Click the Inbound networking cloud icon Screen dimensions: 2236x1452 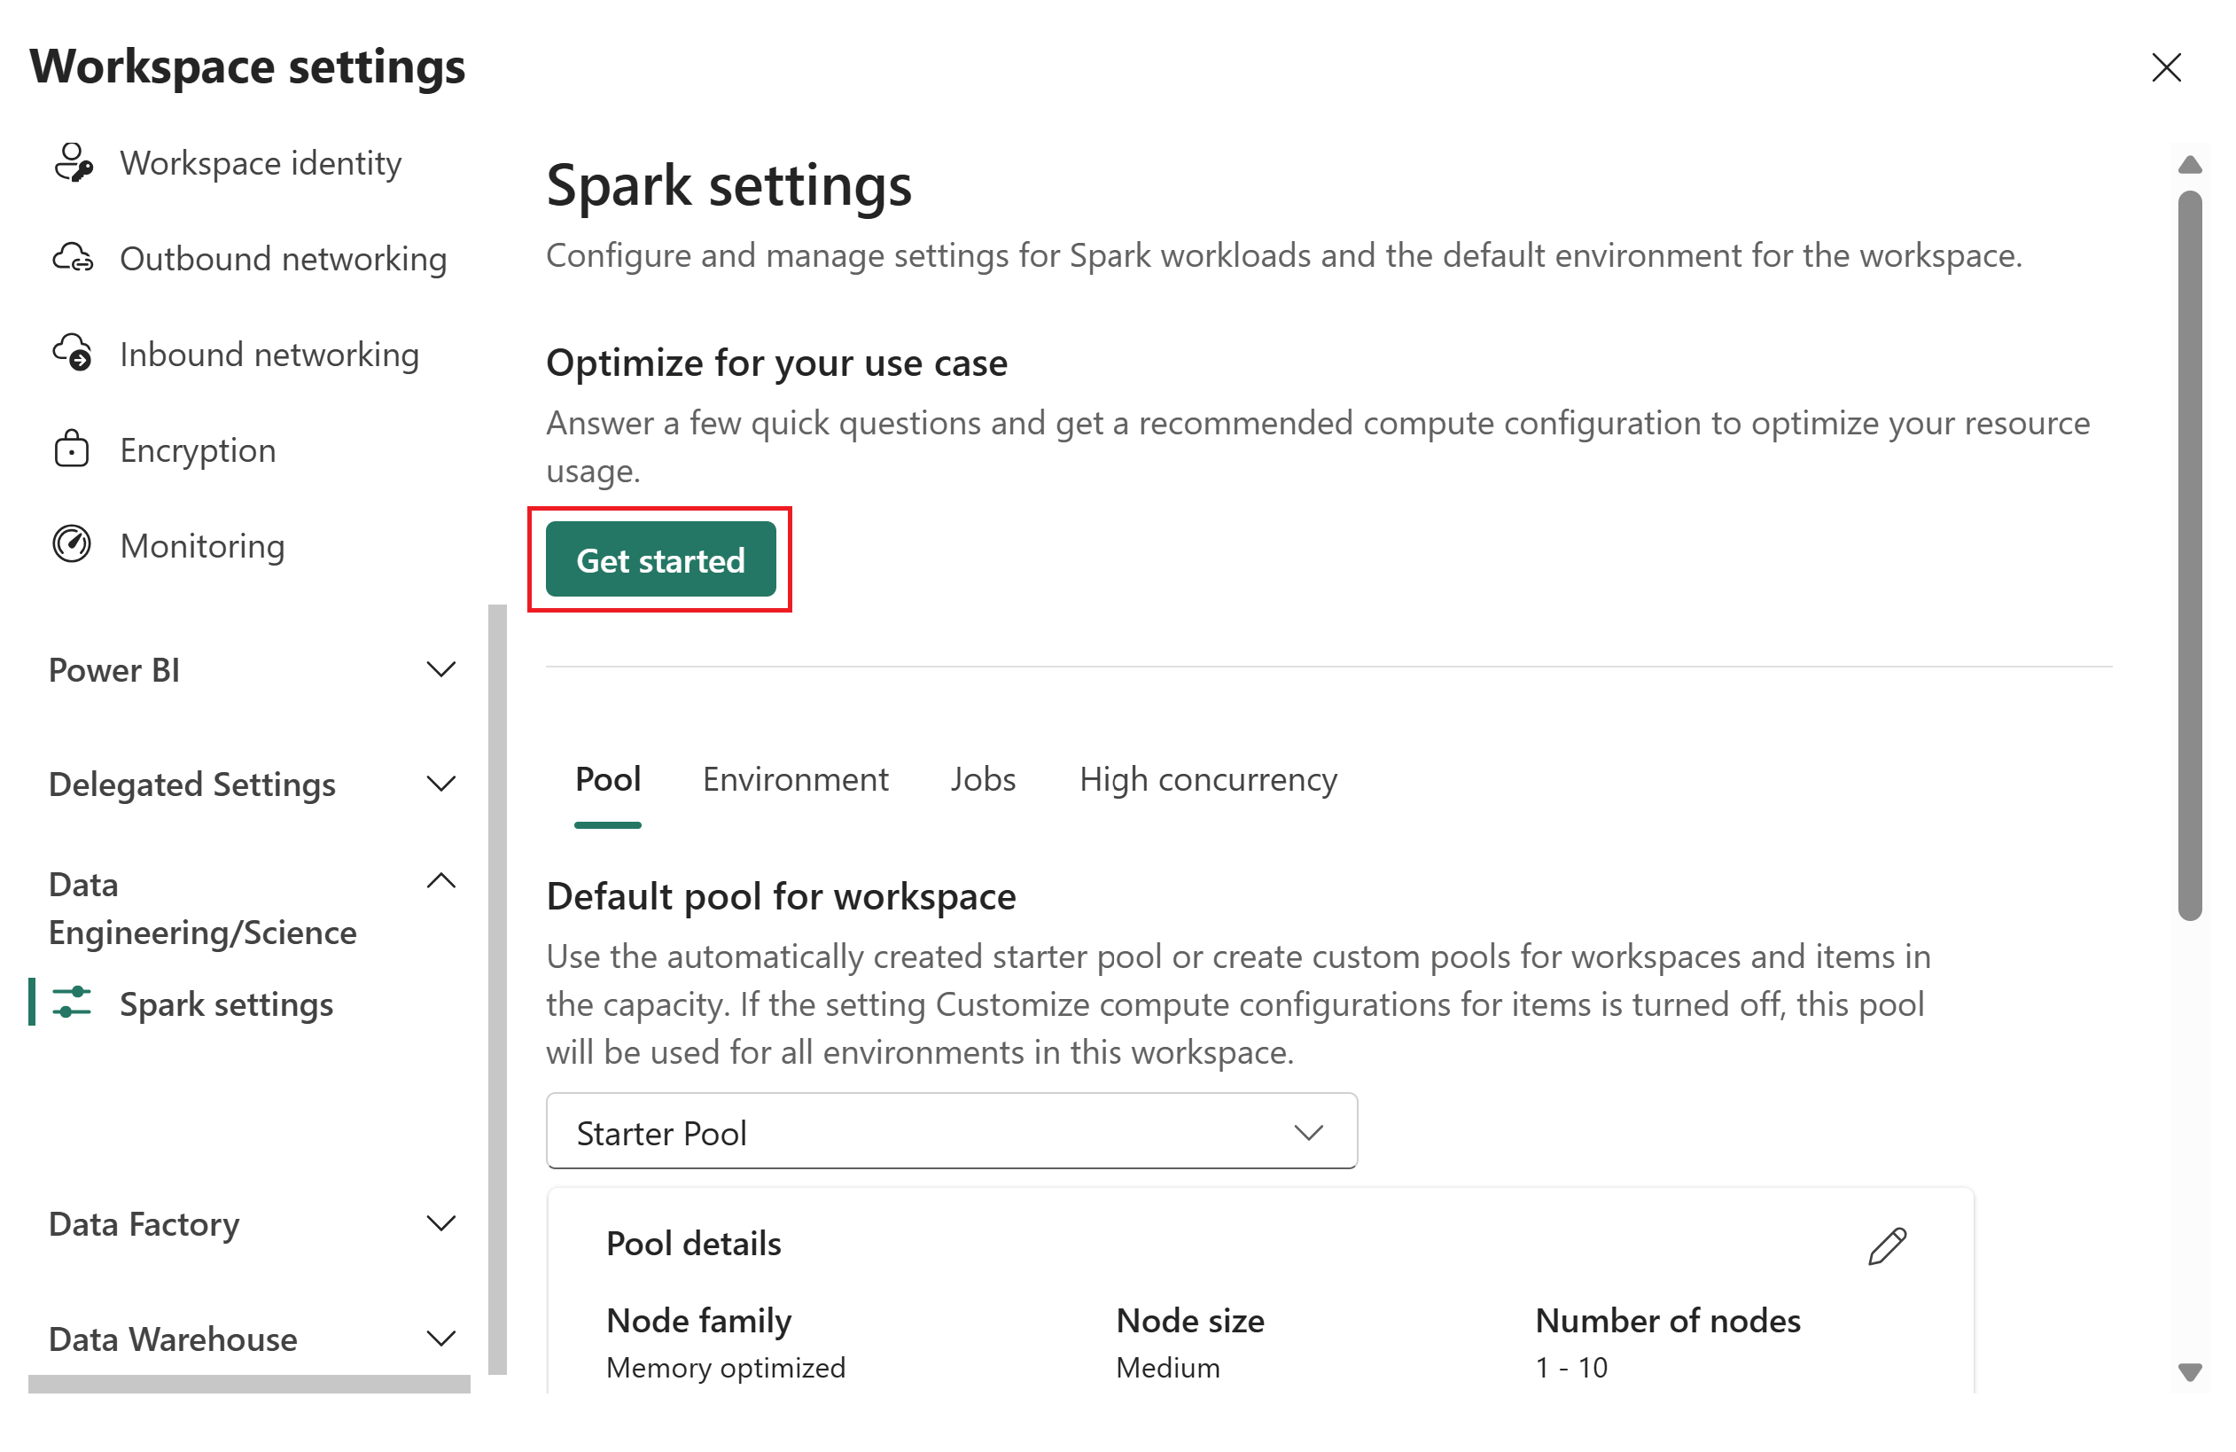pos(74,355)
